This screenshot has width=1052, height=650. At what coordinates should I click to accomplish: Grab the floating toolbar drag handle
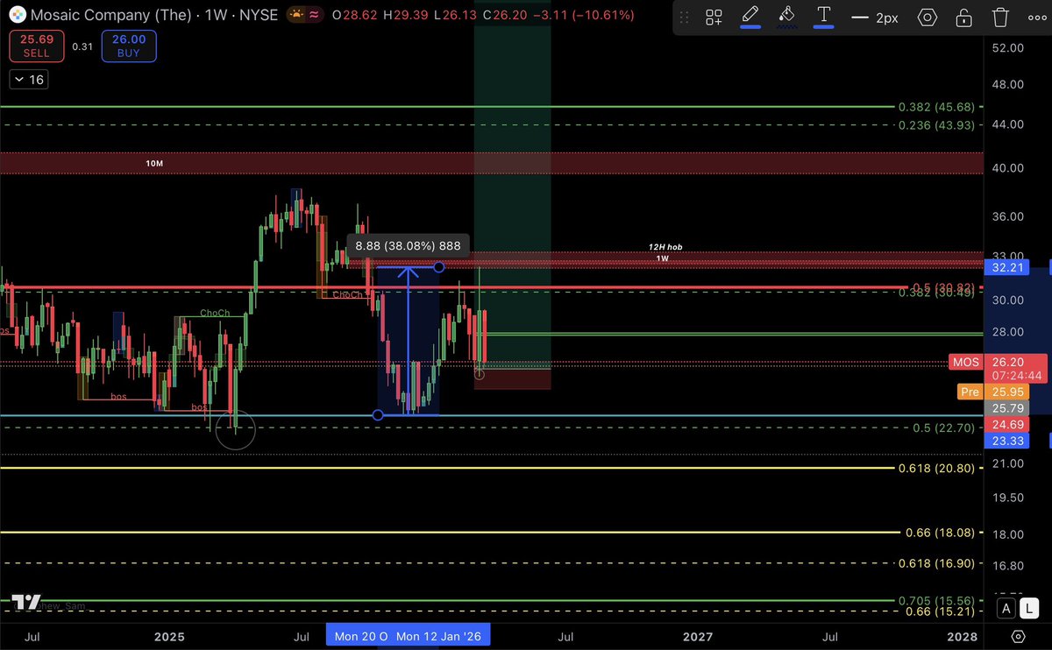(x=686, y=18)
